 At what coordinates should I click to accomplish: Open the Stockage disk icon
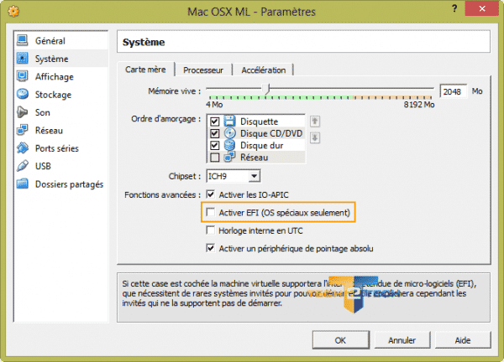[x=22, y=94]
